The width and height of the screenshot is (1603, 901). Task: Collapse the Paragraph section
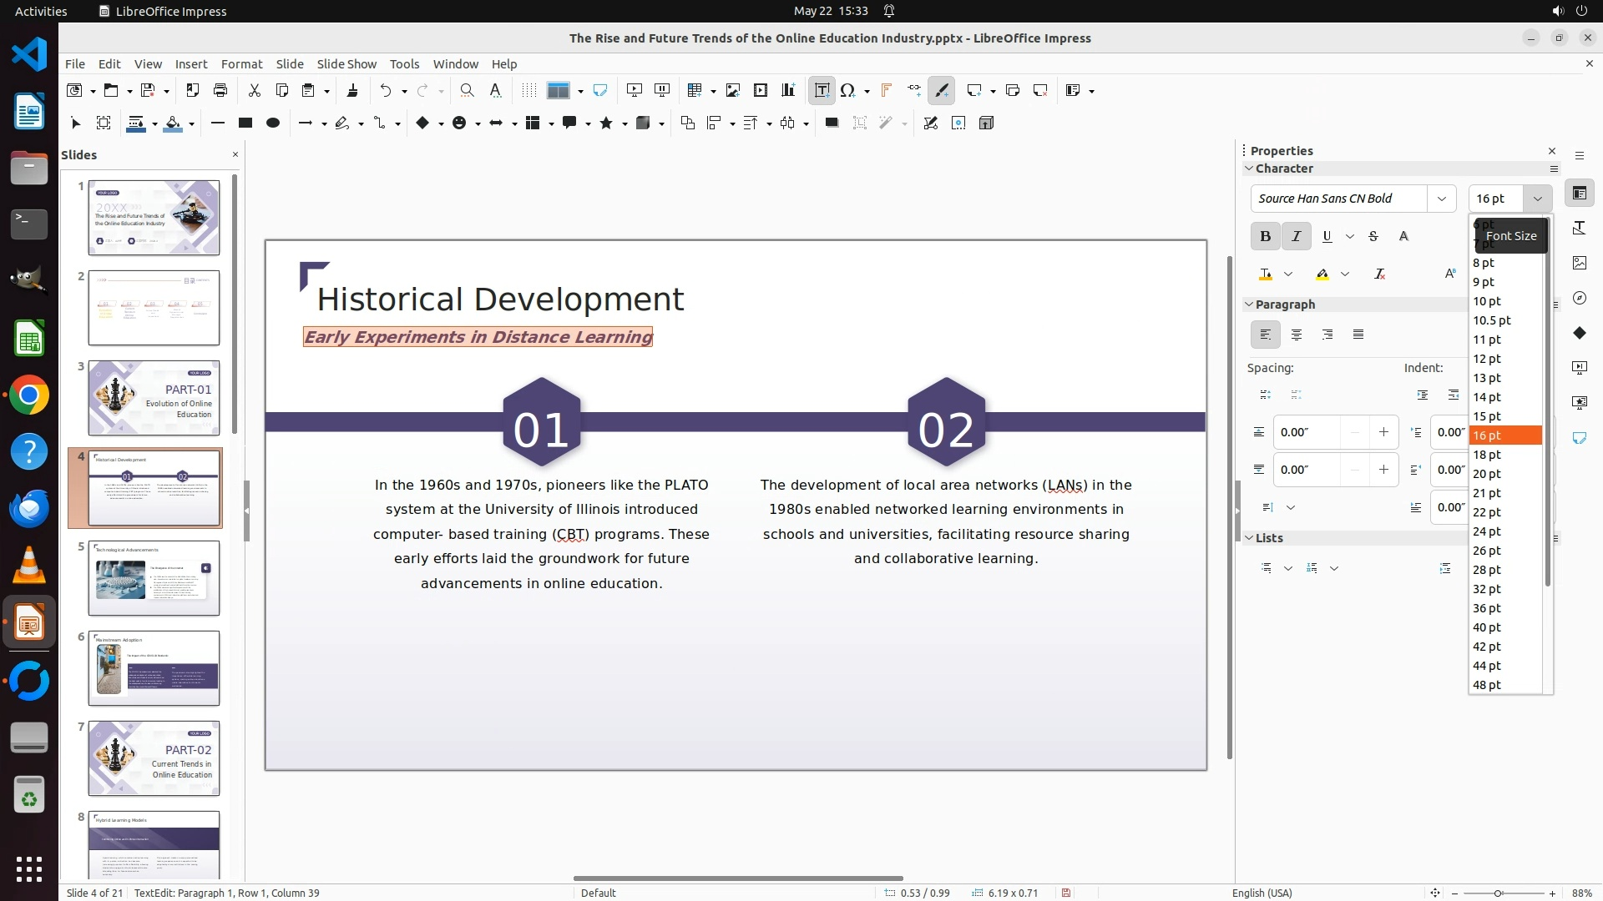tap(1250, 305)
